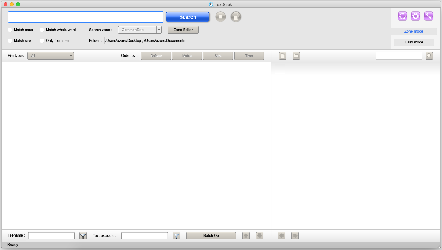442x250 pixels.
Task: Click the open file document icon
Action: [283, 56]
